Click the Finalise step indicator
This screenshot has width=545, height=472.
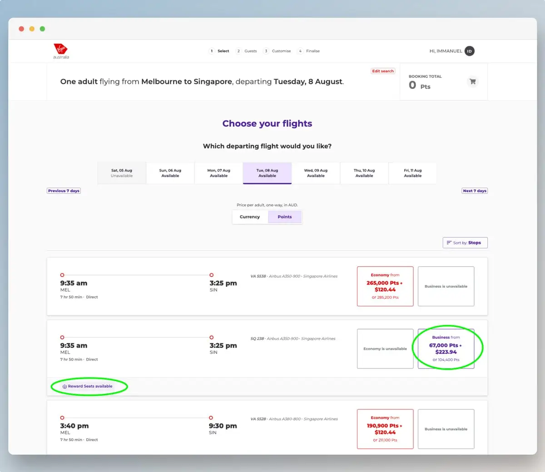coord(308,51)
